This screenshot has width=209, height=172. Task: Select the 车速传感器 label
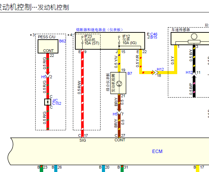pyautogui.click(x=181, y=30)
